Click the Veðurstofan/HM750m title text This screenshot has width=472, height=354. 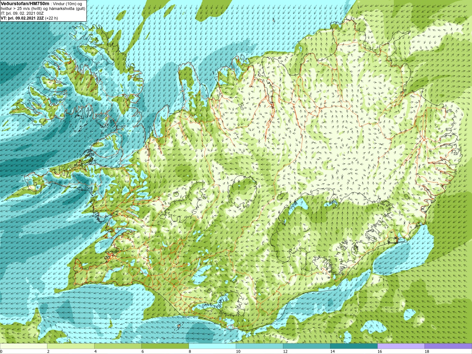[25, 3]
